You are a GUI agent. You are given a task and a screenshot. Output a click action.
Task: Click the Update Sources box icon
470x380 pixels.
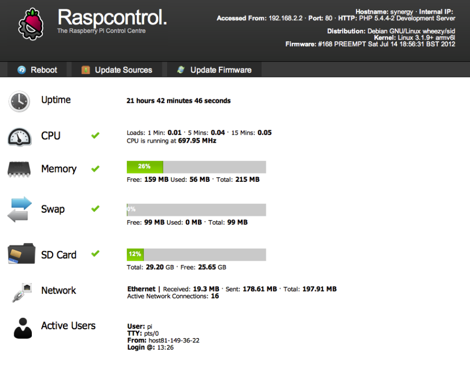pyautogui.click(x=85, y=70)
